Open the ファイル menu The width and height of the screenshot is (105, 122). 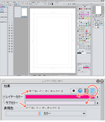pos(3,2)
